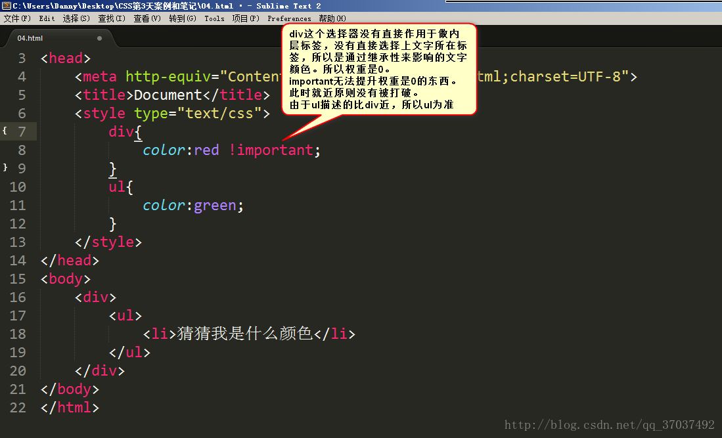
Task: Open the Tools menu
Action: click(x=215, y=18)
